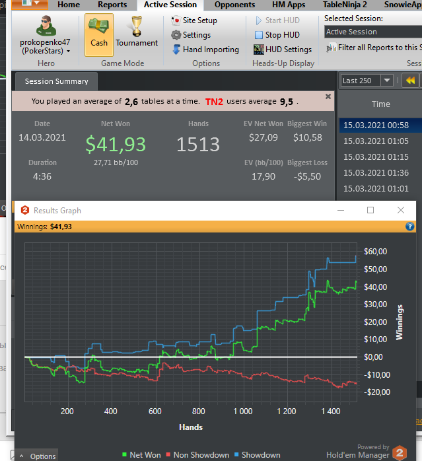Viewport: 422px width, 461px height.
Task: Open the Home ribbon tab
Action: click(69, 5)
